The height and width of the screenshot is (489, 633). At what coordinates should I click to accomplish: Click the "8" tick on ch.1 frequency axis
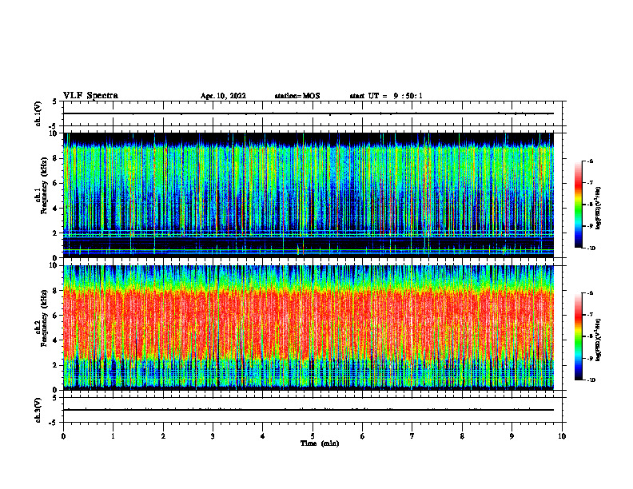click(x=56, y=158)
